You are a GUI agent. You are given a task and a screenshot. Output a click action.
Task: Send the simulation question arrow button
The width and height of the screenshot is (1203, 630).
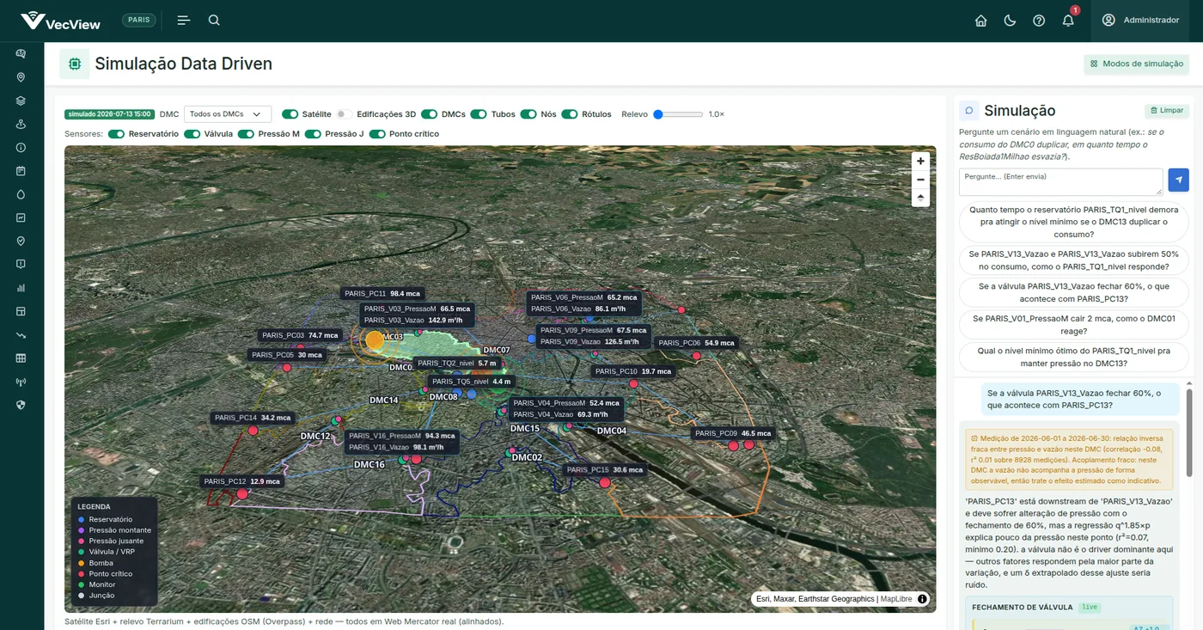click(x=1179, y=180)
